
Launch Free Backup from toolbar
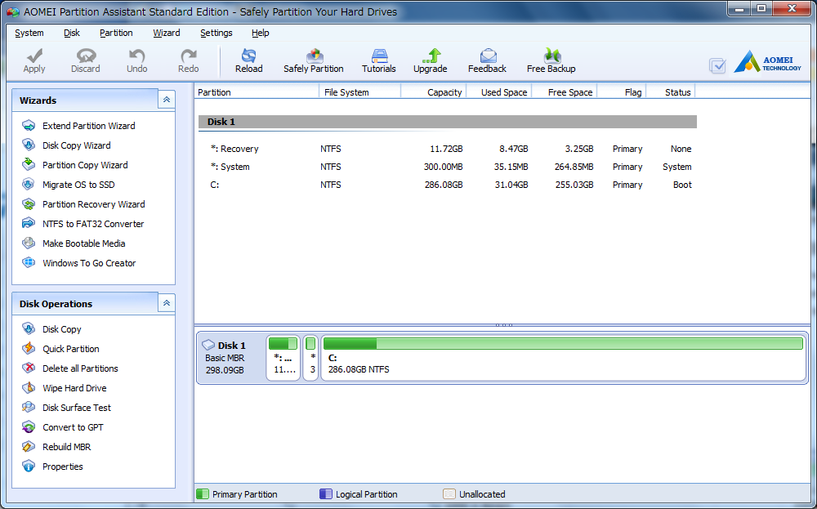551,60
